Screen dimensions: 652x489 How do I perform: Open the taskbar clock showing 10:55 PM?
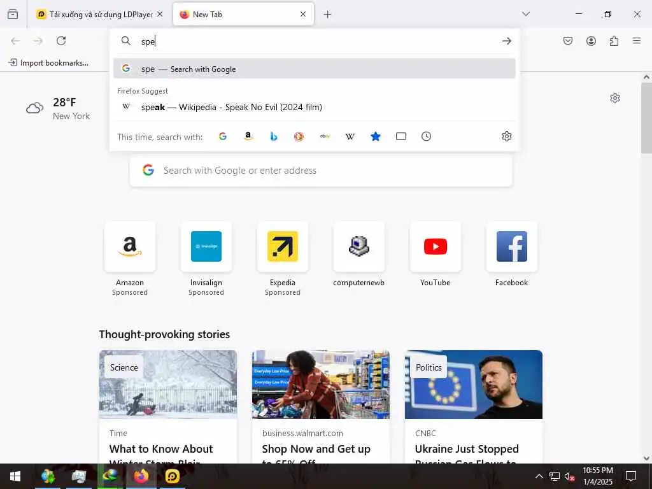pos(597,476)
